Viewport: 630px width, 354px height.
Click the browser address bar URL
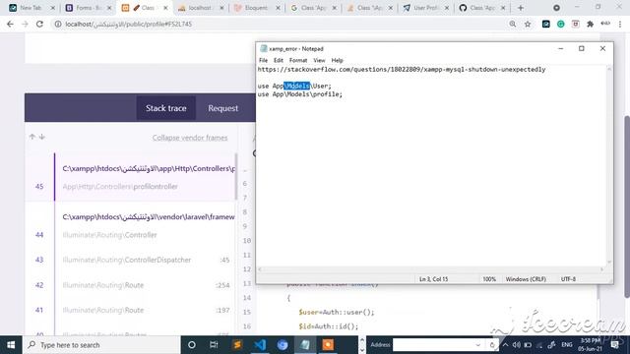[x=129, y=24]
